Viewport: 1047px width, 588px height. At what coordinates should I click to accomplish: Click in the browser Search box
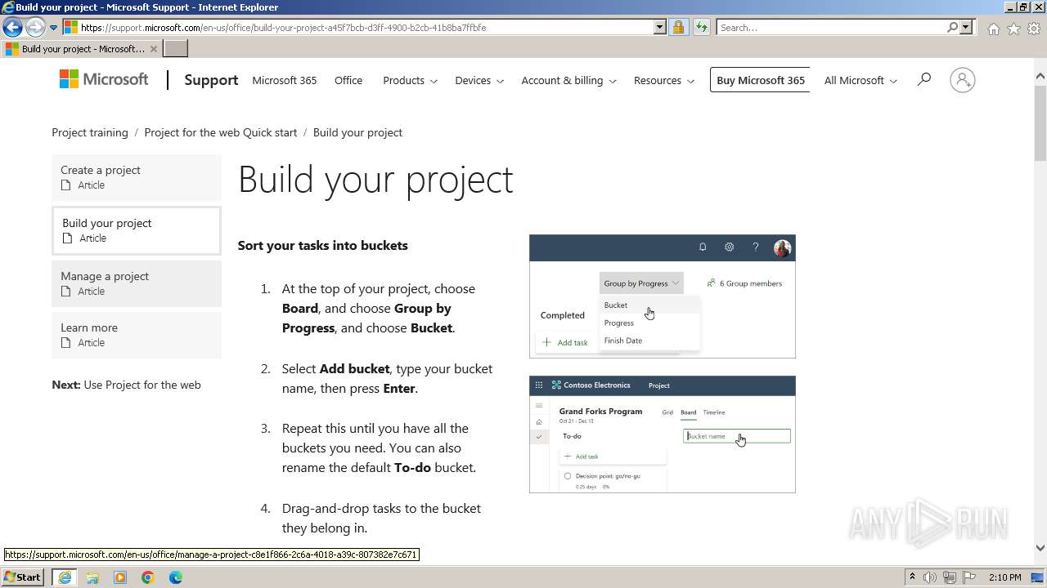(x=831, y=27)
